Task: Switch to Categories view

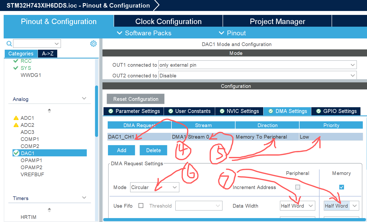Action: 21,54
